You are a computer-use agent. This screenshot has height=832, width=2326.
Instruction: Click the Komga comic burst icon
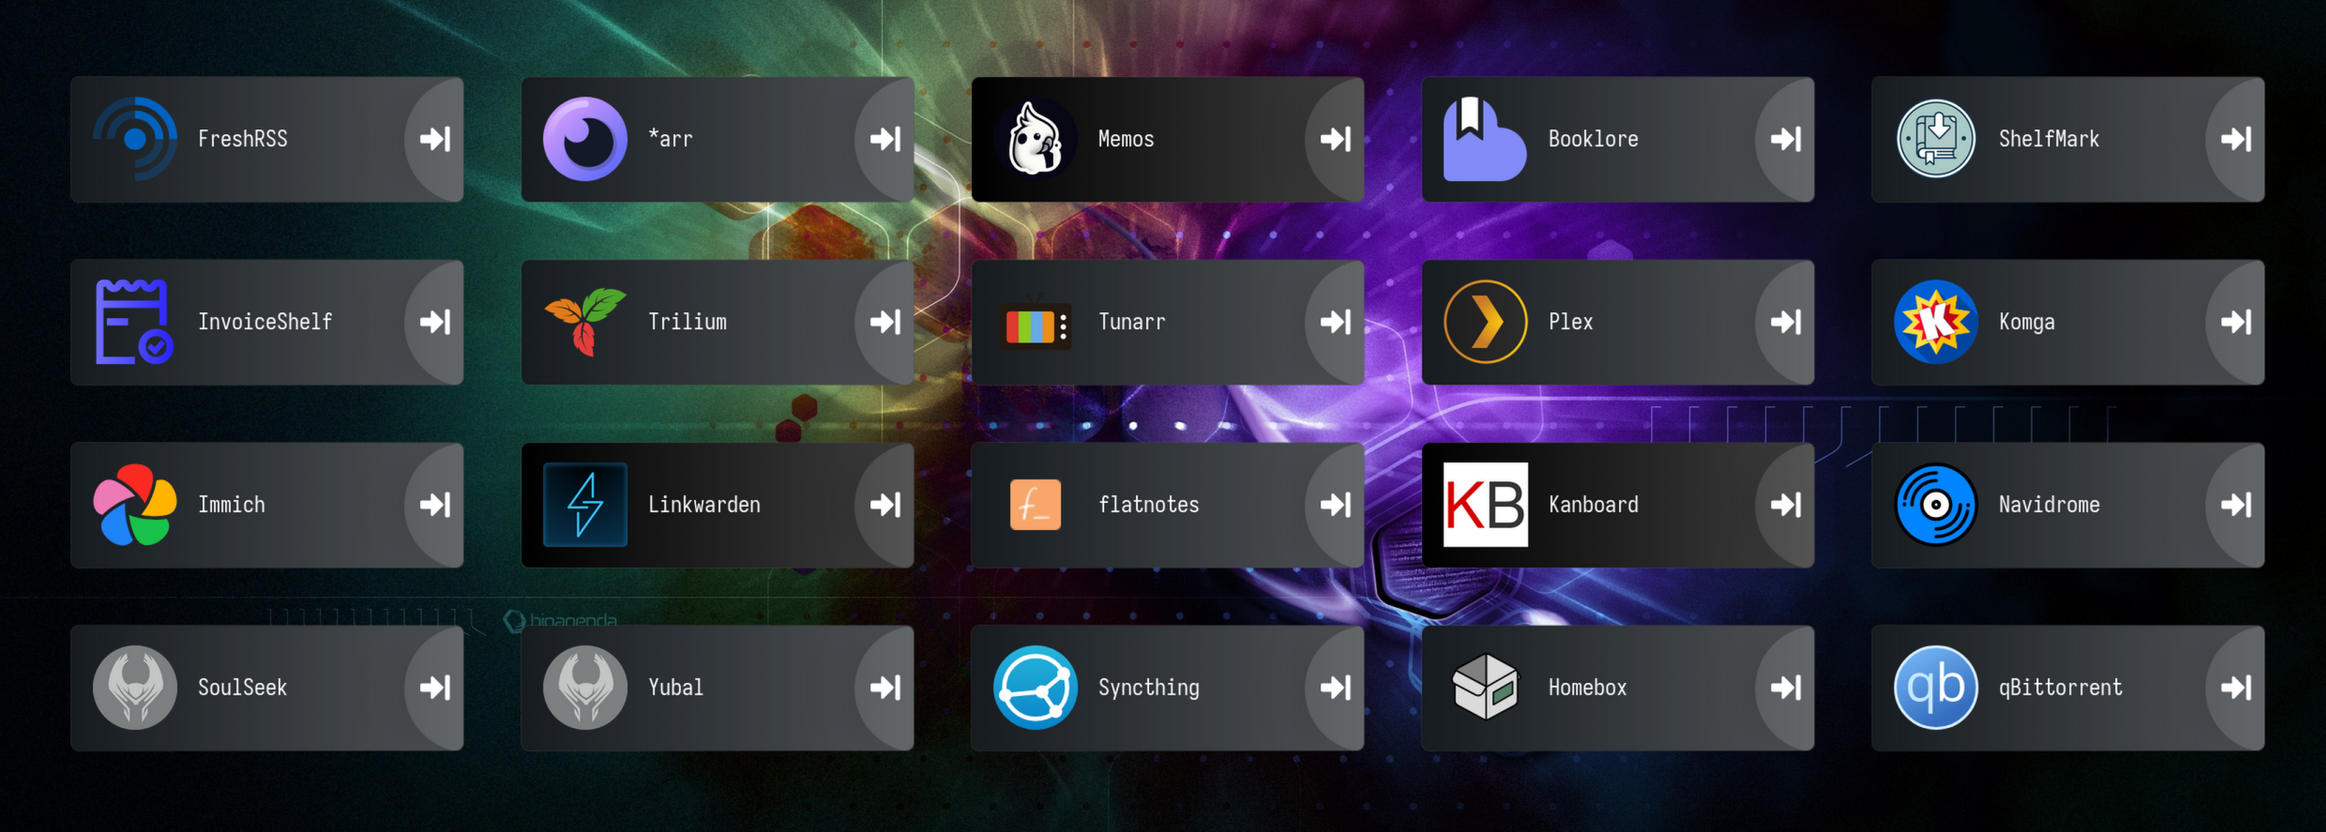(x=1935, y=322)
